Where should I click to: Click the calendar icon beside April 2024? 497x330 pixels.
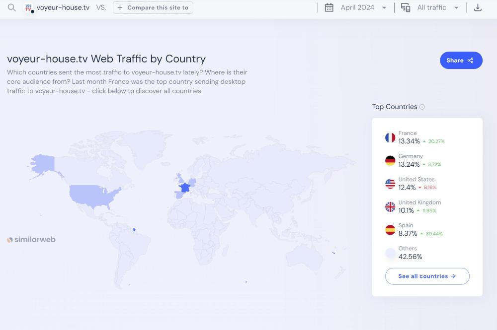coord(329,7)
